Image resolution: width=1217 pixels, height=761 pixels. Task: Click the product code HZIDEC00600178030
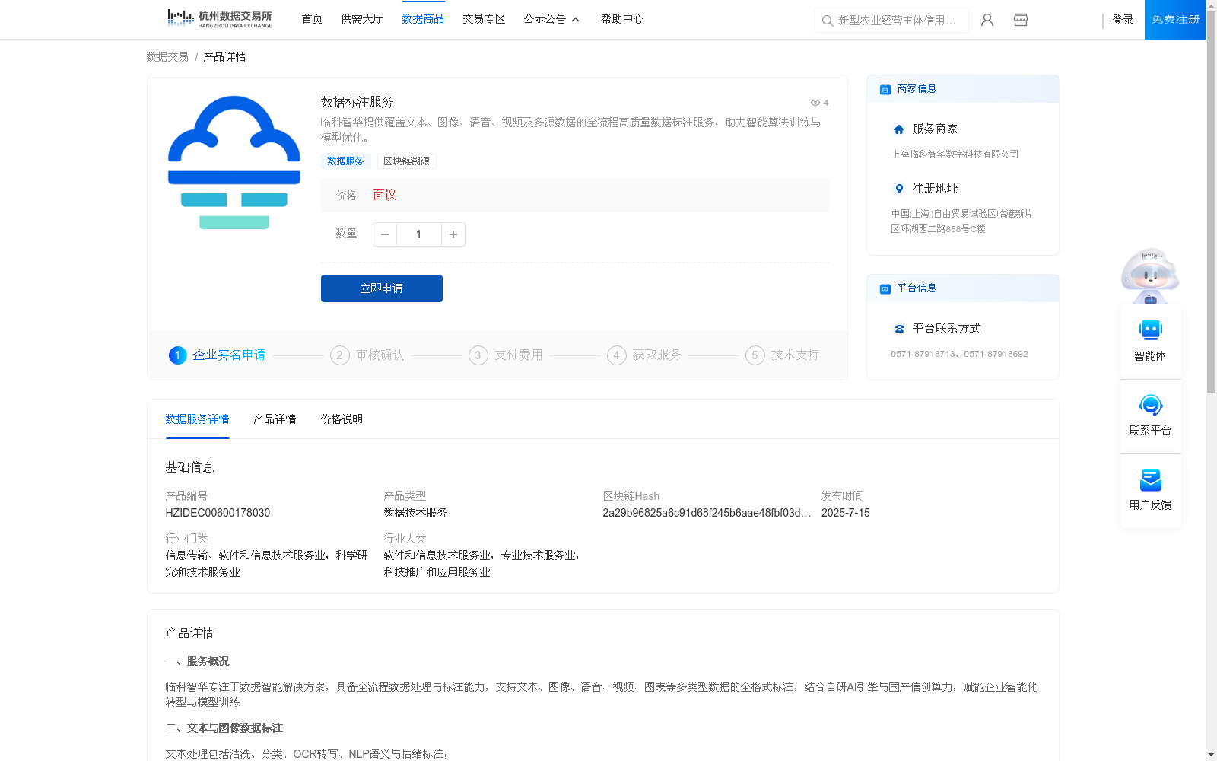coord(218,513)
